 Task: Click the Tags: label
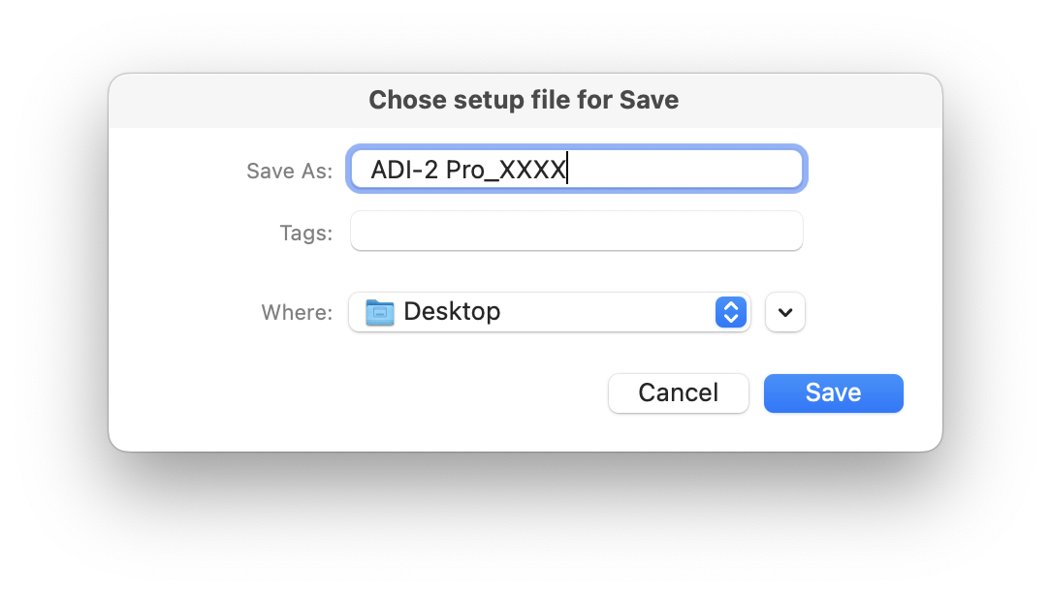coord(305,234)
